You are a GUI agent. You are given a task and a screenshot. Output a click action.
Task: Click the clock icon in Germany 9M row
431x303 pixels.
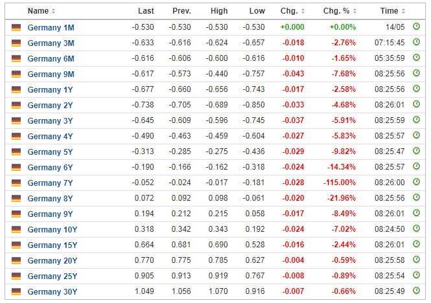pos(417,73)
